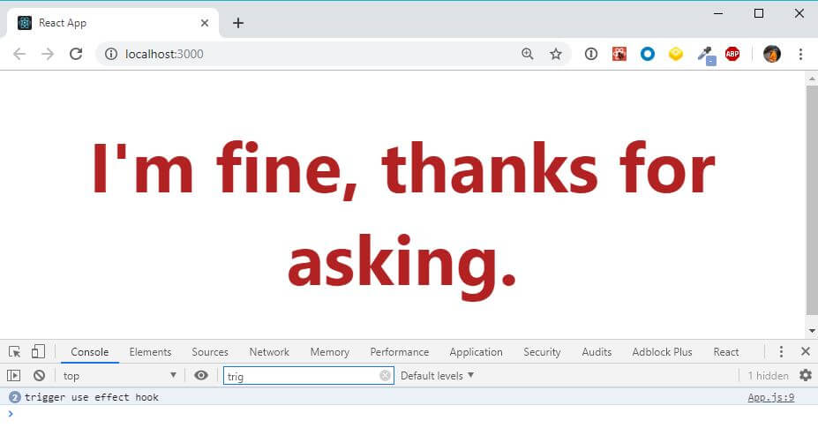Switch to the Application tab
The width and height of the screenshot is (818, 428).
click(x=476, y=352)
